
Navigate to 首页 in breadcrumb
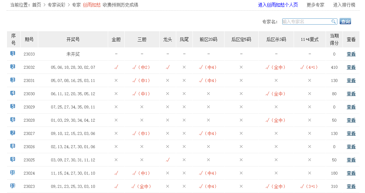[36, 5]
